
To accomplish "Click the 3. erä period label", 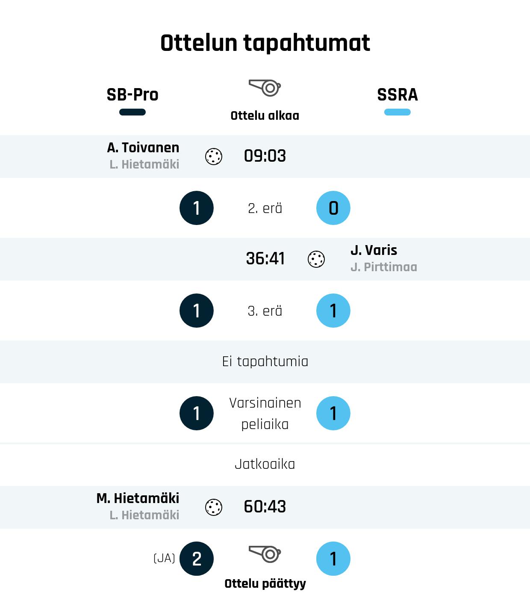I will pyautogui.click(x=265, y=311).
